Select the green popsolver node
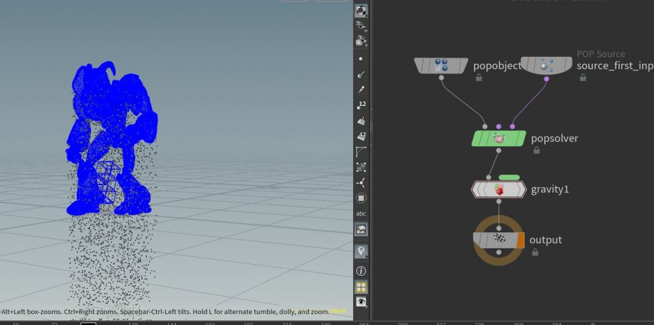Viewport: 654px width, 325px height. [x=499, y=139]
